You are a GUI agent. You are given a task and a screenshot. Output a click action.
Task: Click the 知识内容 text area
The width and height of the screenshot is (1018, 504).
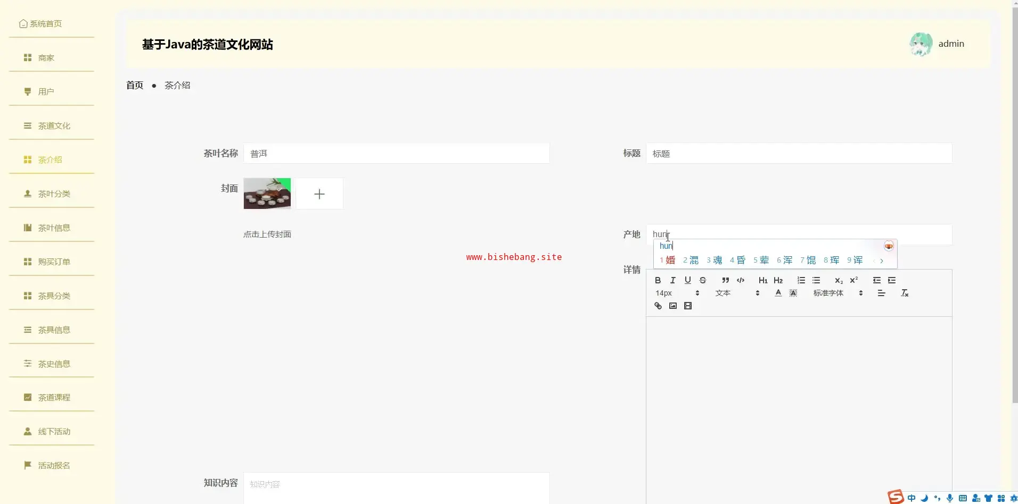(397, 488)
